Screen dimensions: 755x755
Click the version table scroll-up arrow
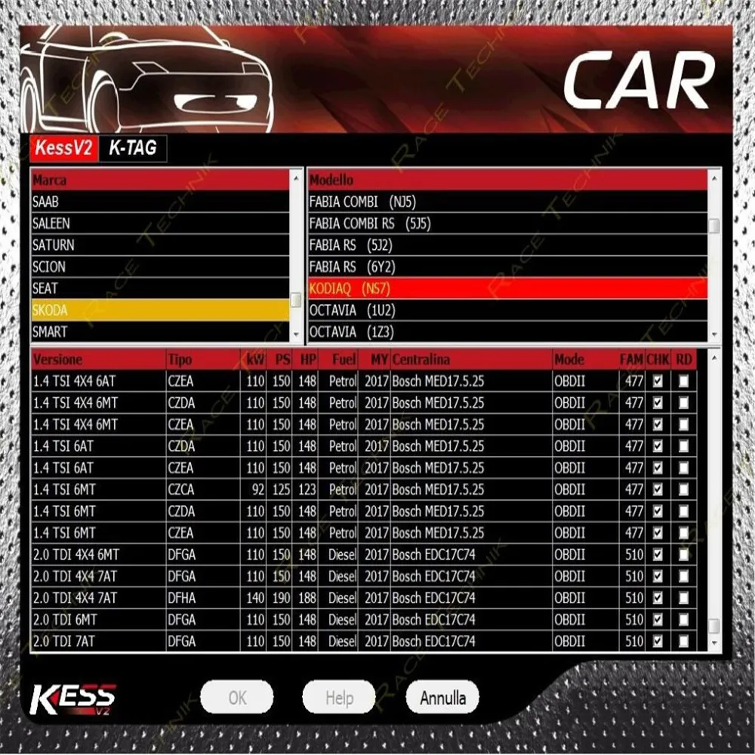coord(714,358)
